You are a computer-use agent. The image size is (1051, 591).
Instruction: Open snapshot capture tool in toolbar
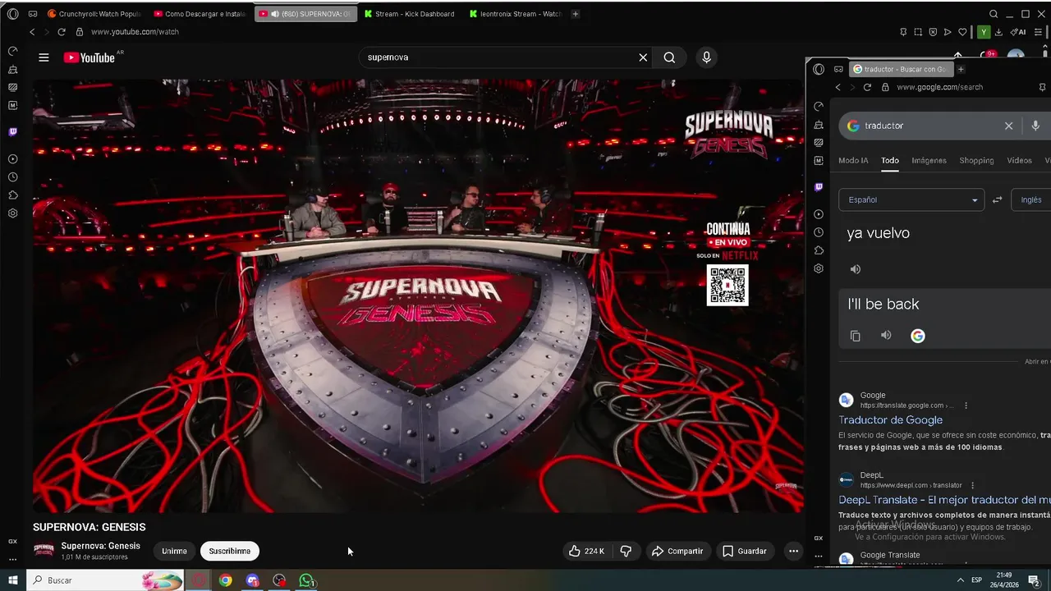point(918,32)
